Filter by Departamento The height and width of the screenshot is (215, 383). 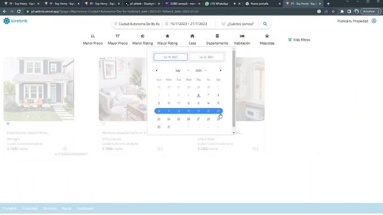(217, 39)
